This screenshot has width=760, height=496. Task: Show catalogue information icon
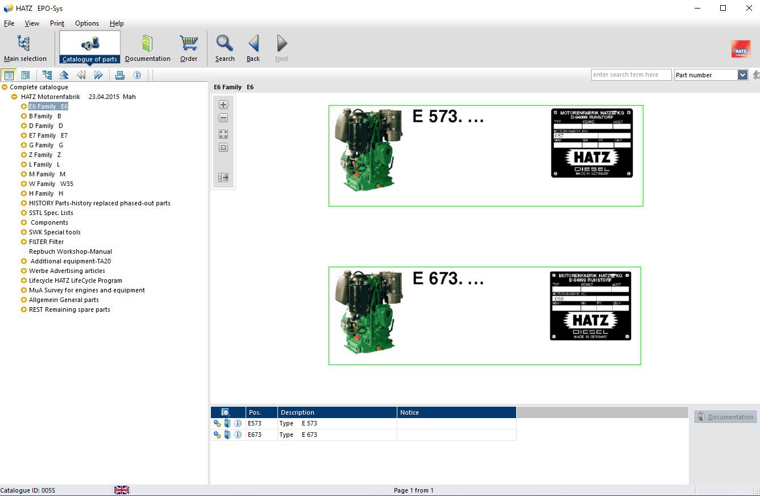137,75
